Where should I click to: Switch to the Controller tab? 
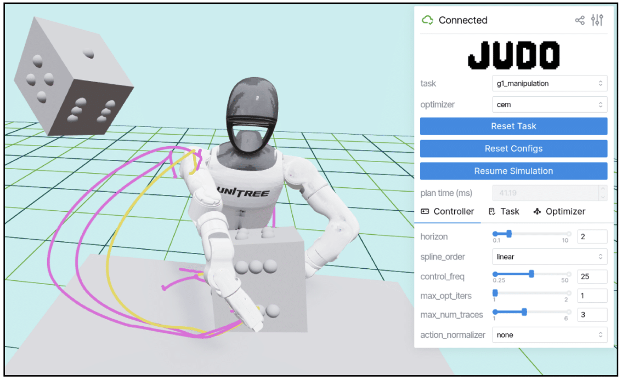tap(448, 211)
